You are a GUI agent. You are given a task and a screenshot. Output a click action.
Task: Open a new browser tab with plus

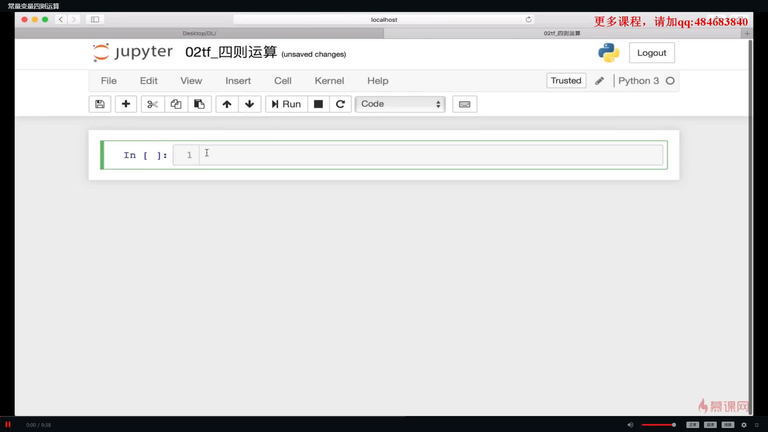(x=747, y=33)
